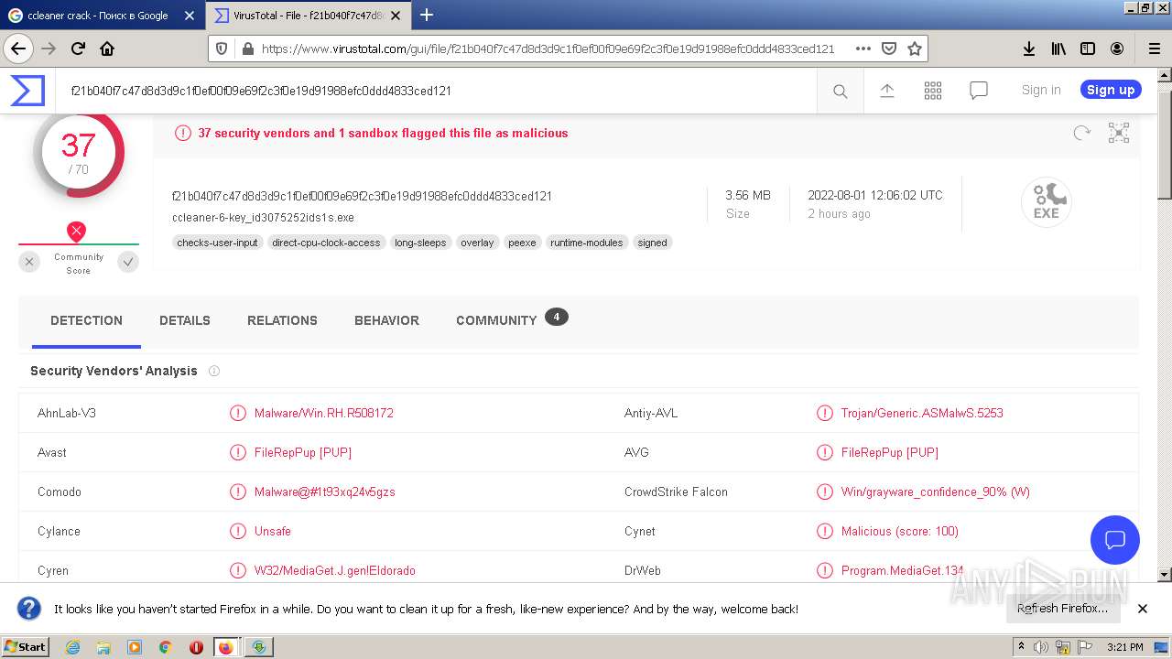Image resolution: width=1172 pixels, height=659 pixels.
Task: Click W32/MediaGet.J.gen!Eldorado detection text
Action: coord(335,570)
